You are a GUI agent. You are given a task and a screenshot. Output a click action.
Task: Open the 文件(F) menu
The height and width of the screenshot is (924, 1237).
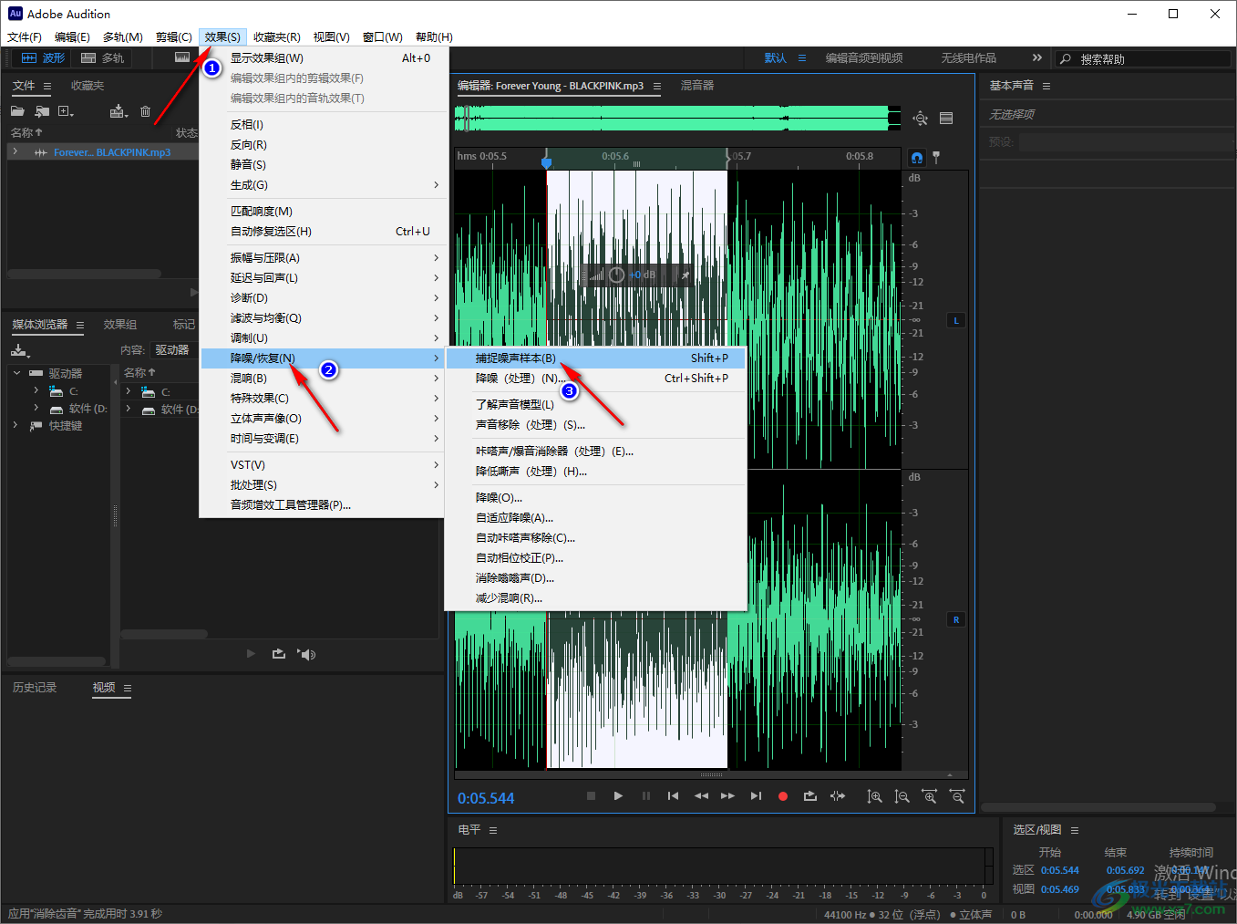click(25, 37)
